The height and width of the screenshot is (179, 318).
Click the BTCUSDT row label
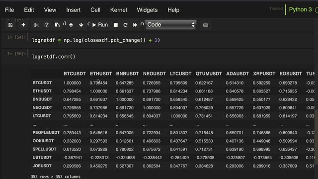(x=42, y=83)
